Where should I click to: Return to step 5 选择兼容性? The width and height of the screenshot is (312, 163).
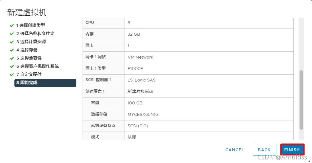[29, 58]
